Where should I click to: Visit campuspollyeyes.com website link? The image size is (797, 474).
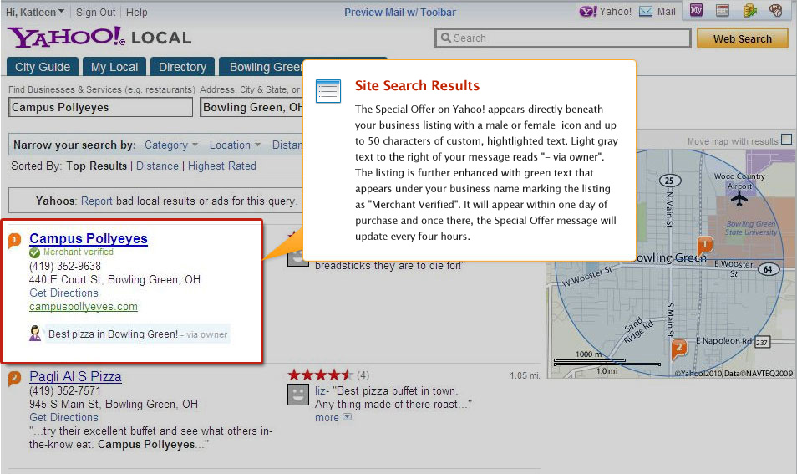click(84, 307)
